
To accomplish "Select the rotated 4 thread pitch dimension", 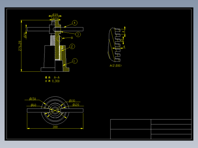I will [123, 31].
